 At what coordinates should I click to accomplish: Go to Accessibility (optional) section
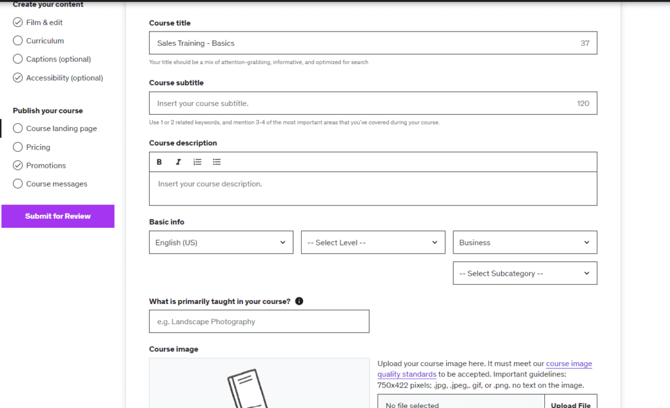point(65,78)
